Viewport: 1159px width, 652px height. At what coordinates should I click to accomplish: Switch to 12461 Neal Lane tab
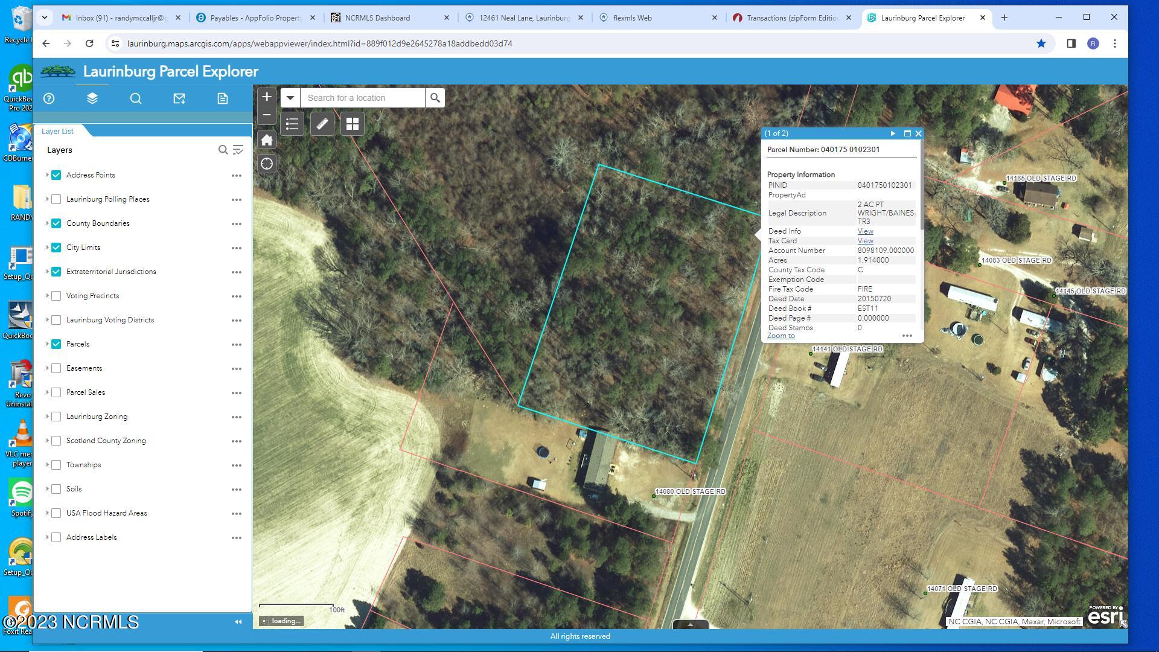(x=524, y=18)
